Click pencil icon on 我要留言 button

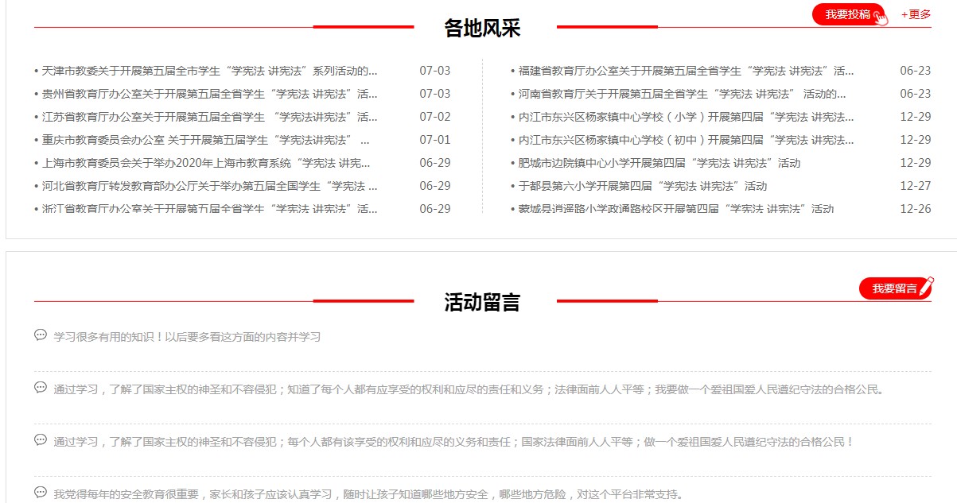coord(925,287)
